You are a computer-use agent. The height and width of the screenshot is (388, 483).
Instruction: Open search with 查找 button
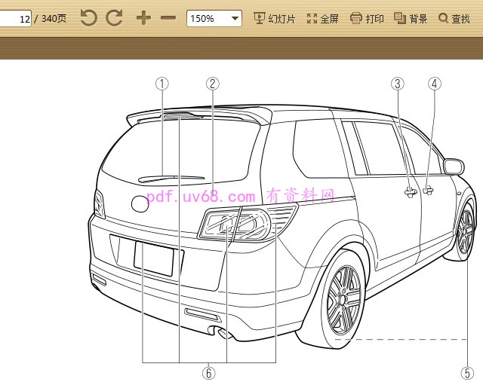coord(454,18)
